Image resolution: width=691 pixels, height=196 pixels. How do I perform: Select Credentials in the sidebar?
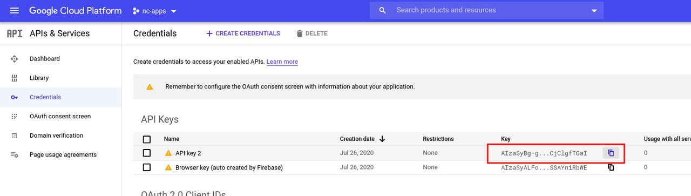[x=60, y=97]
